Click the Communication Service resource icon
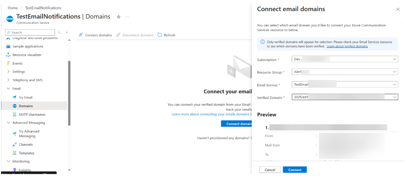The width and height of the screenshot is (405, 180). click(x=10, y=19)
